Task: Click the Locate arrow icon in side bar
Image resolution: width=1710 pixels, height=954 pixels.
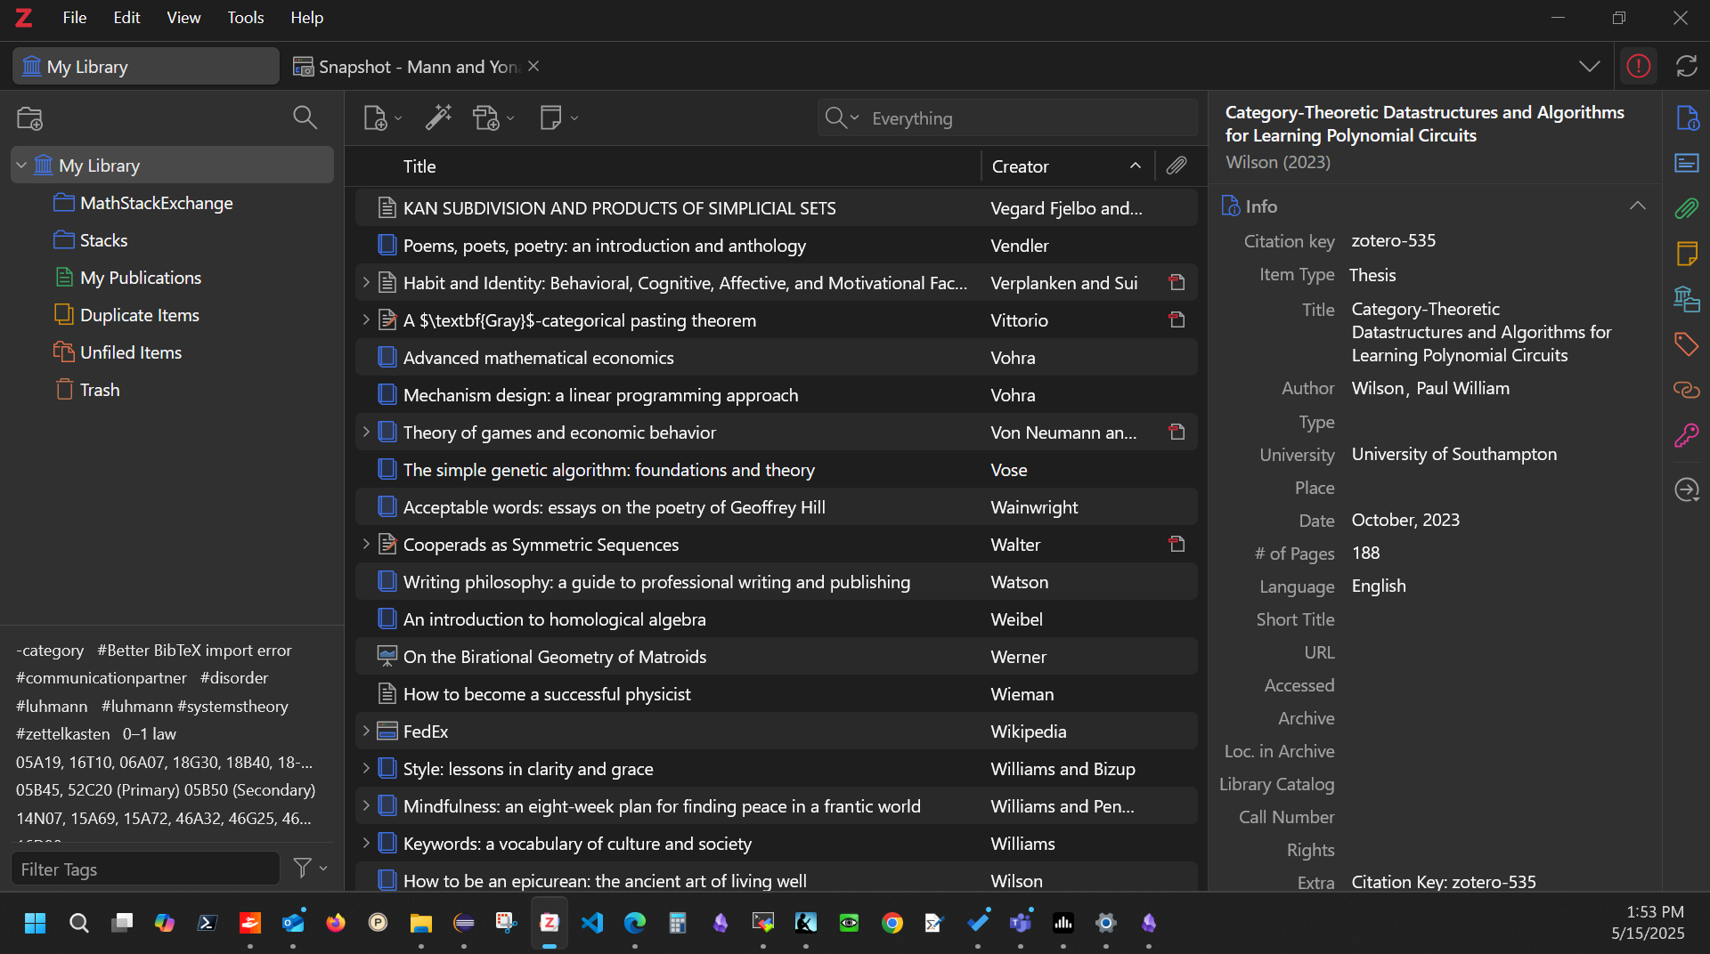Action: 1686,489
